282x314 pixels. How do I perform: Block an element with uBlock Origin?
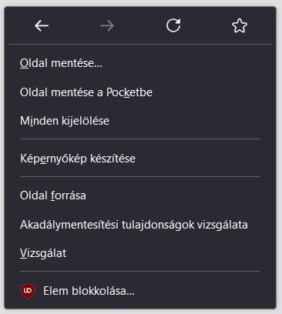[140, 291]
